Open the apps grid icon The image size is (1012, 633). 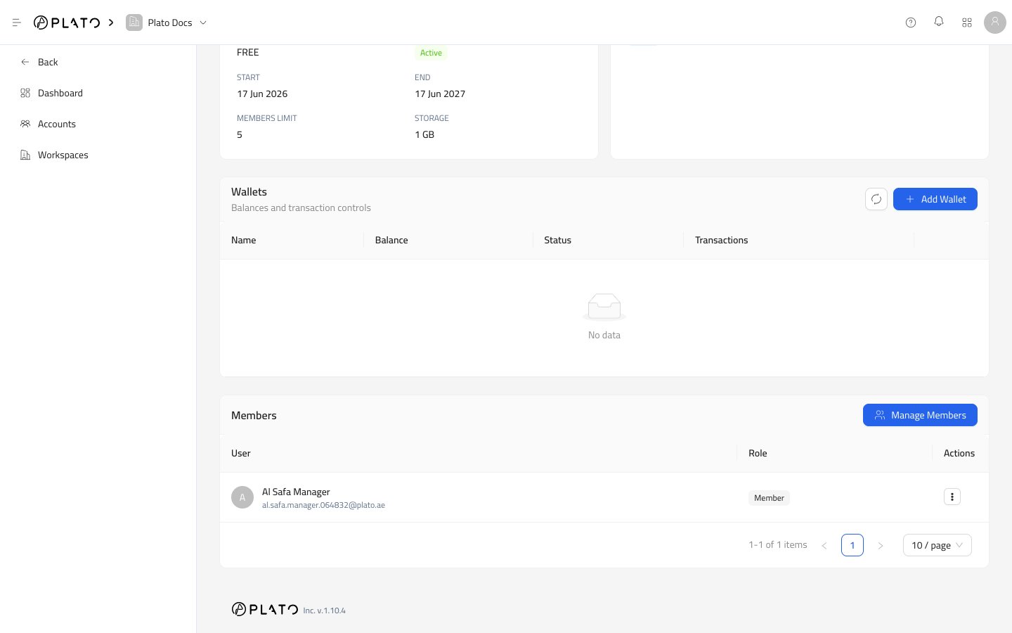pos(967,23)
